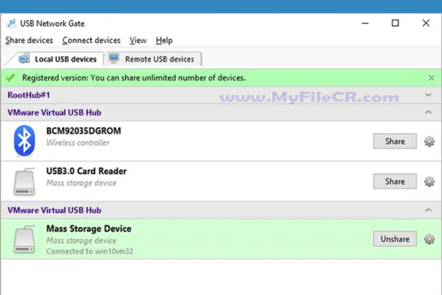Select the Mass Storage Device name
Image resolution: width=442 pixels, height=295 pixels.
pos(89,229)
